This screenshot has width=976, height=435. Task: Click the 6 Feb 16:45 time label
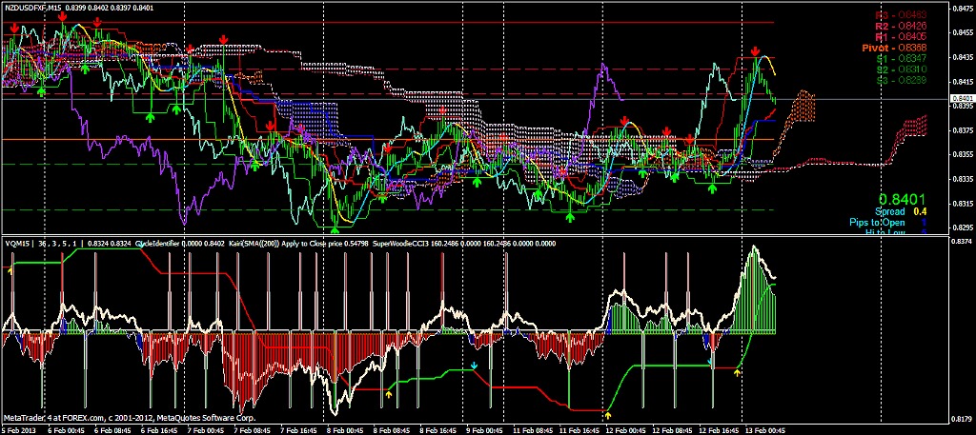(x=160, y=430)
